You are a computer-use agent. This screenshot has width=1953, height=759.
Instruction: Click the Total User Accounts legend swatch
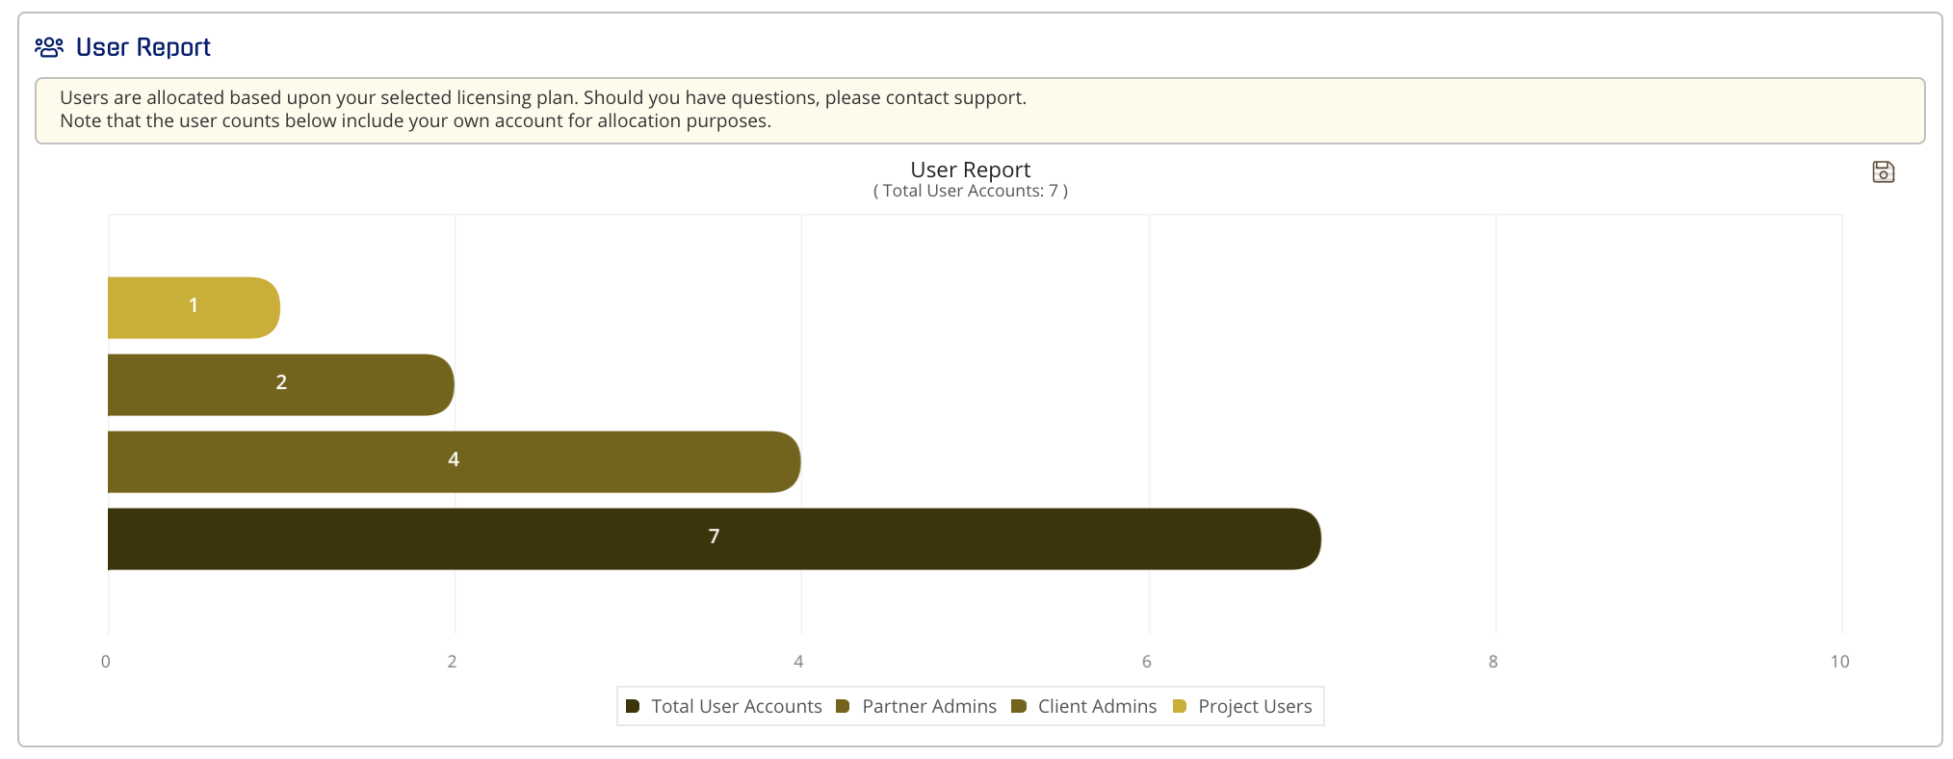(x=633, y=706)
